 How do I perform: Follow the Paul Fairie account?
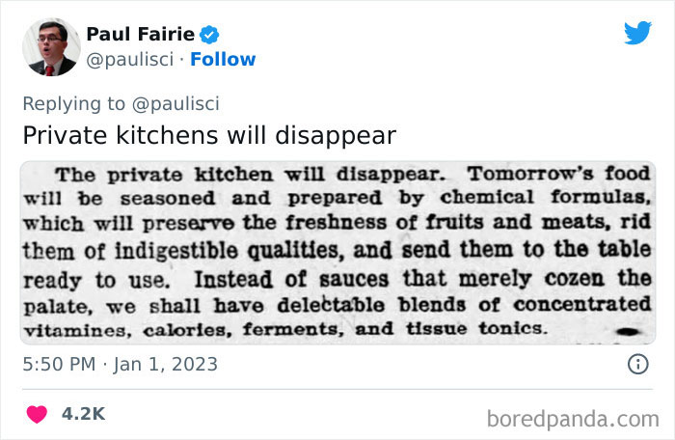click(223, 60)
